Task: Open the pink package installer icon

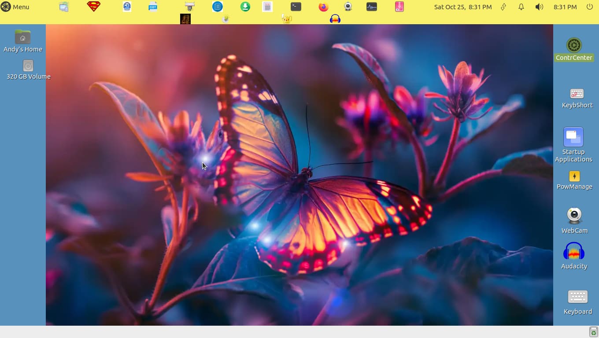Action: [x=399, y=7]
